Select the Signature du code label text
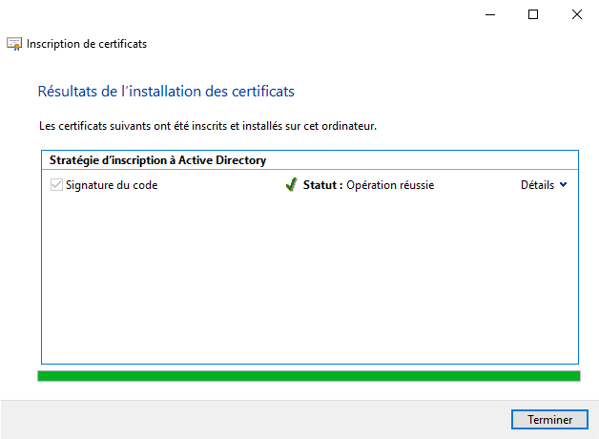The width and height of the screenshot is (599, 439). coord(112,185)
